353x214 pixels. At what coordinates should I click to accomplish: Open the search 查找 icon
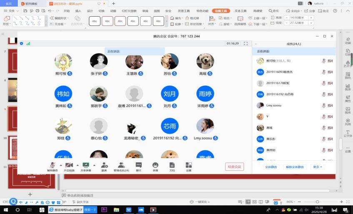tap(273, 11)
